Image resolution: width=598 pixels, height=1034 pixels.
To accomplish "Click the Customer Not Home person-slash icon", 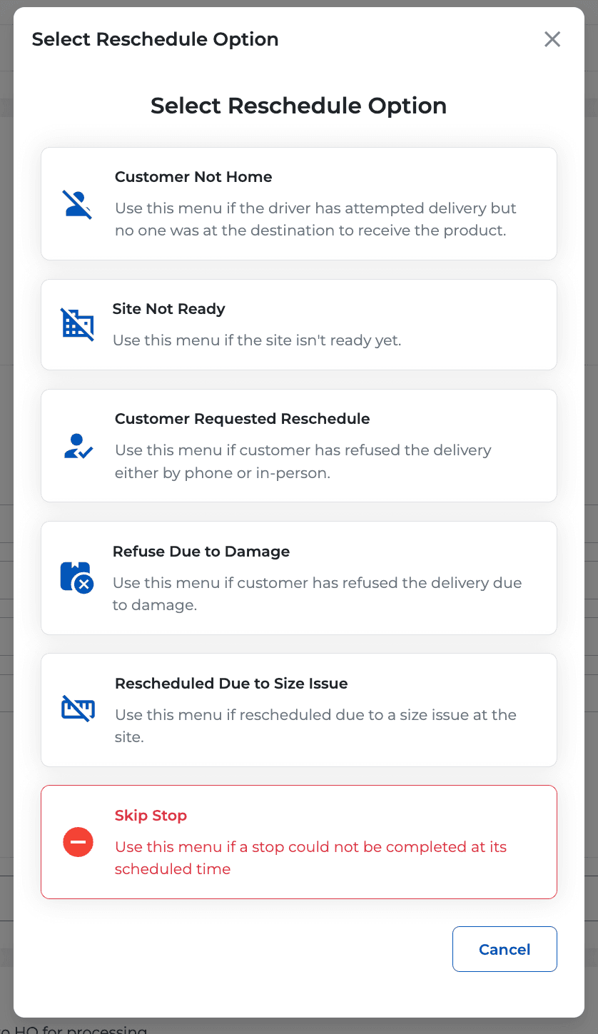I will pos(78,204).
